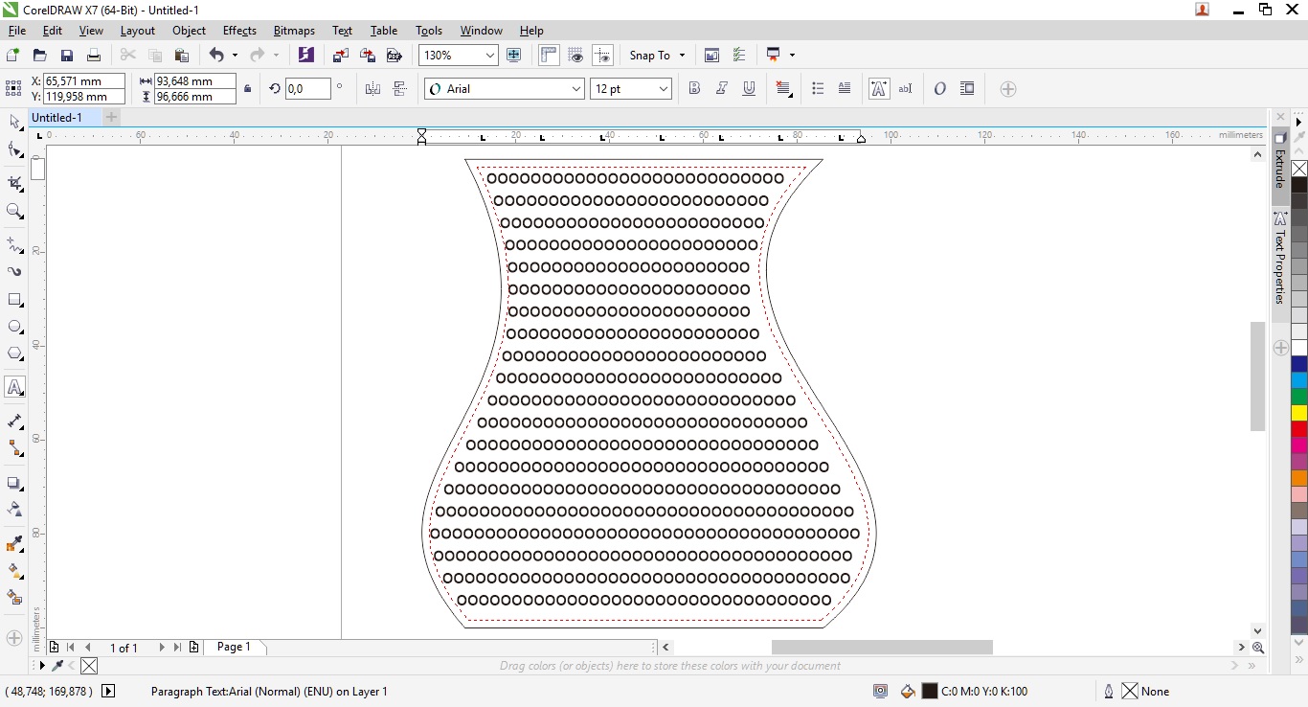Toggle Bold formatting
Screen dimensions: 1308x707
(695, 89)
